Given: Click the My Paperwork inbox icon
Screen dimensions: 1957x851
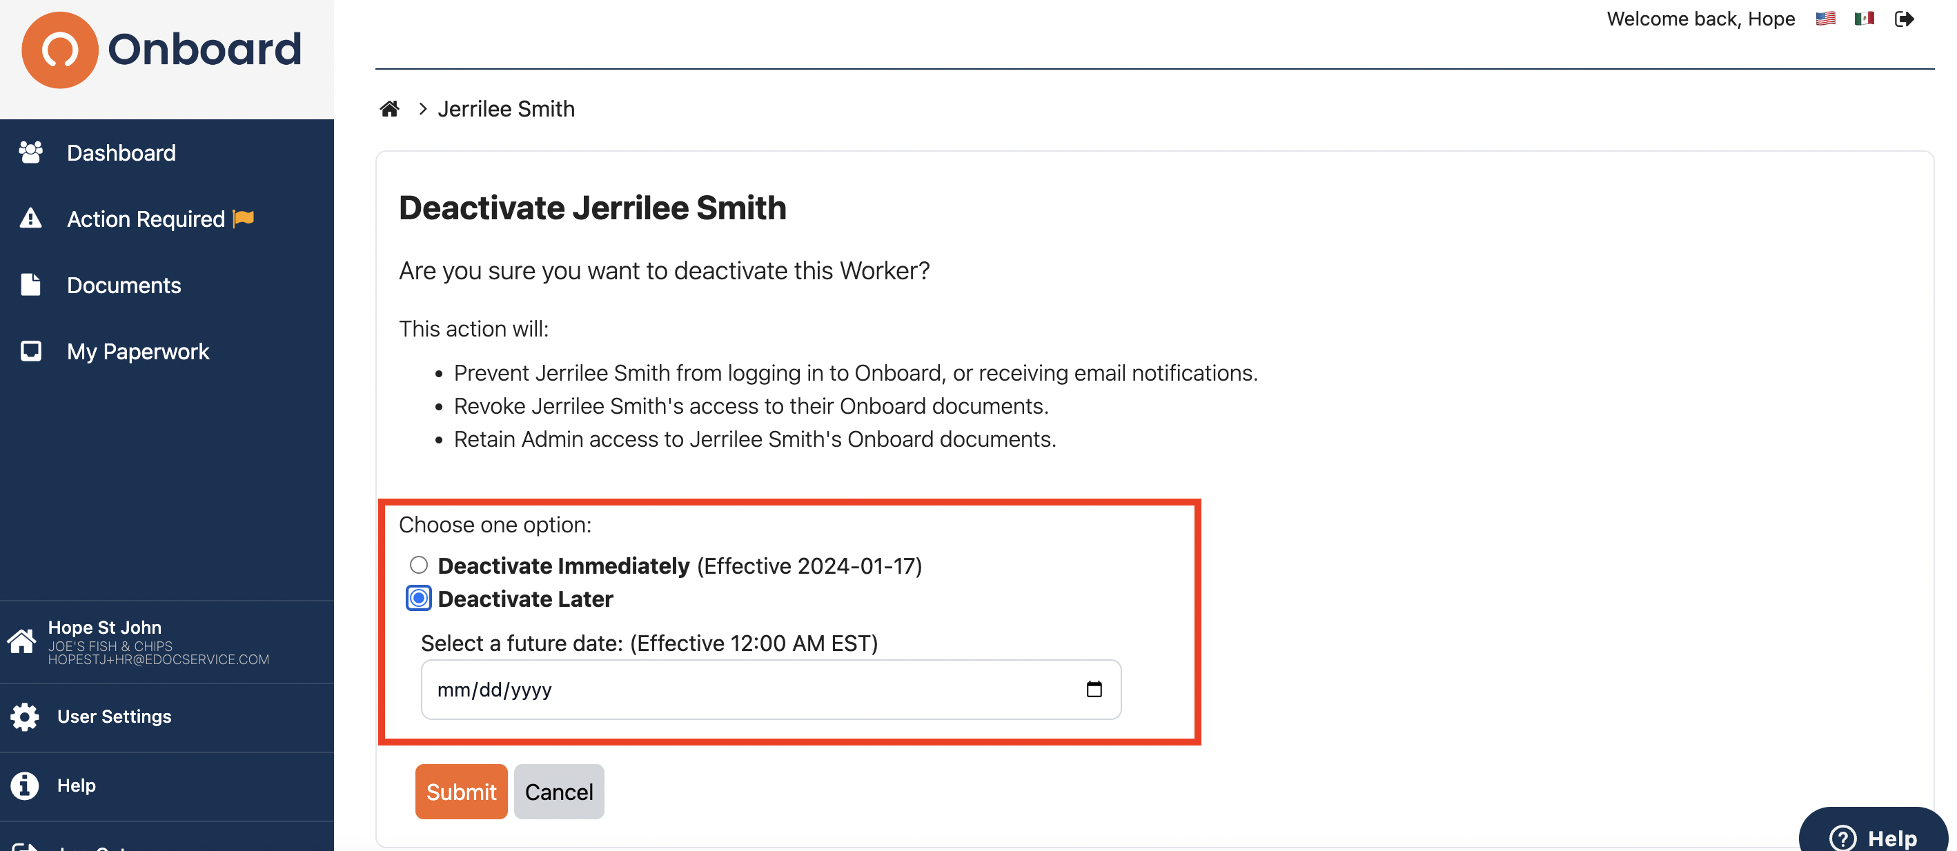Looking at the screenshot, I should tap(30, 351).
